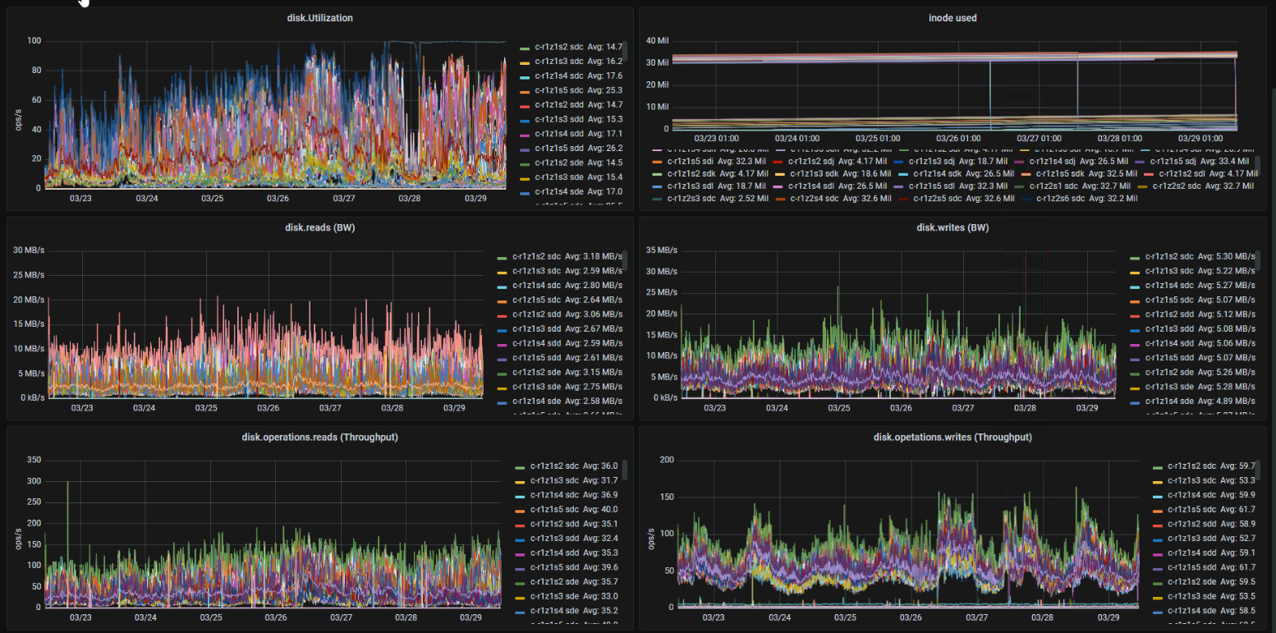Click cyan swatch of c-r1z1s4 sdc in disk.reads legend
The image size is (1276, 633).
tap(503, 286)
